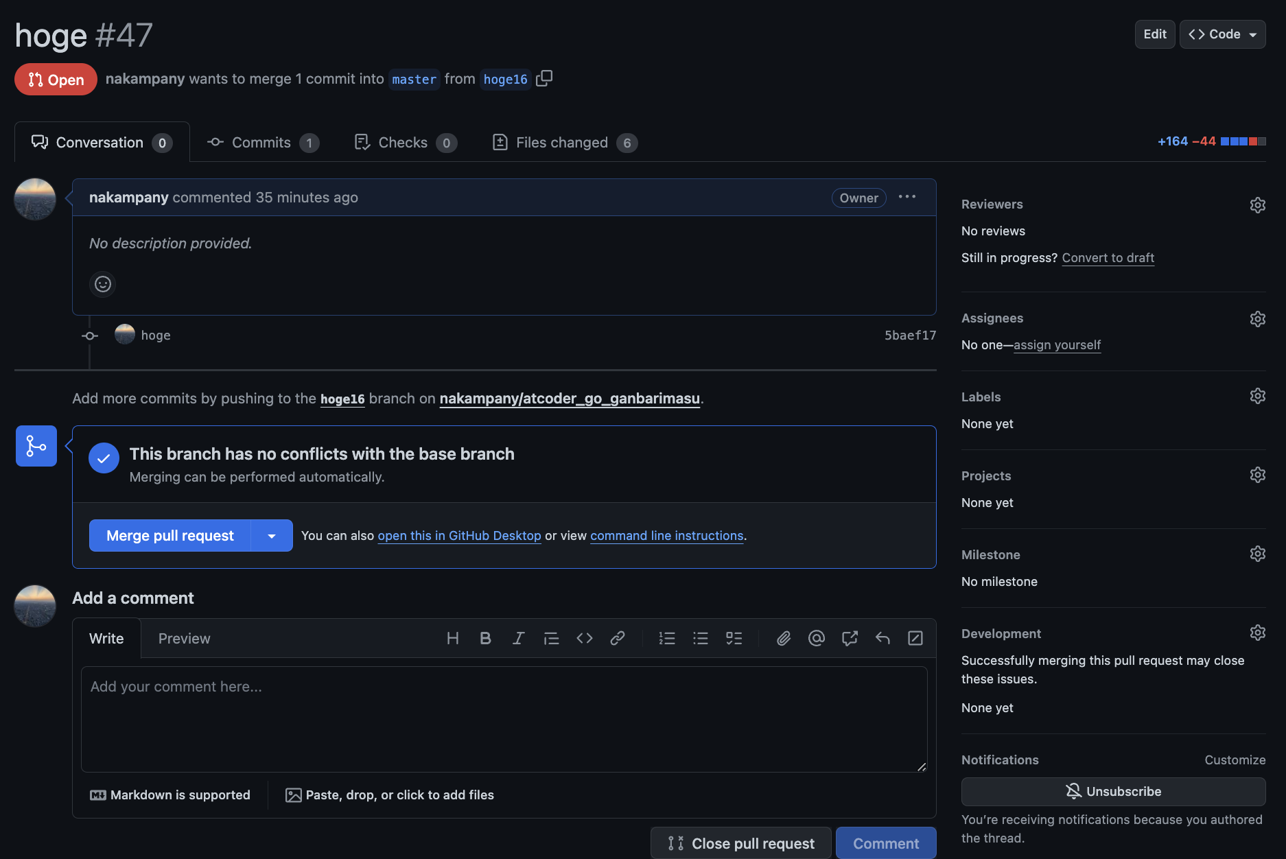Click Paste, drop, or click to add files
This screenshot has width=1286, height=859.
390,795
